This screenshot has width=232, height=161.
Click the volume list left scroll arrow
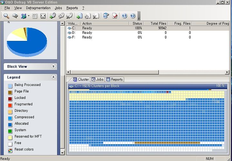tap(68, 72)
